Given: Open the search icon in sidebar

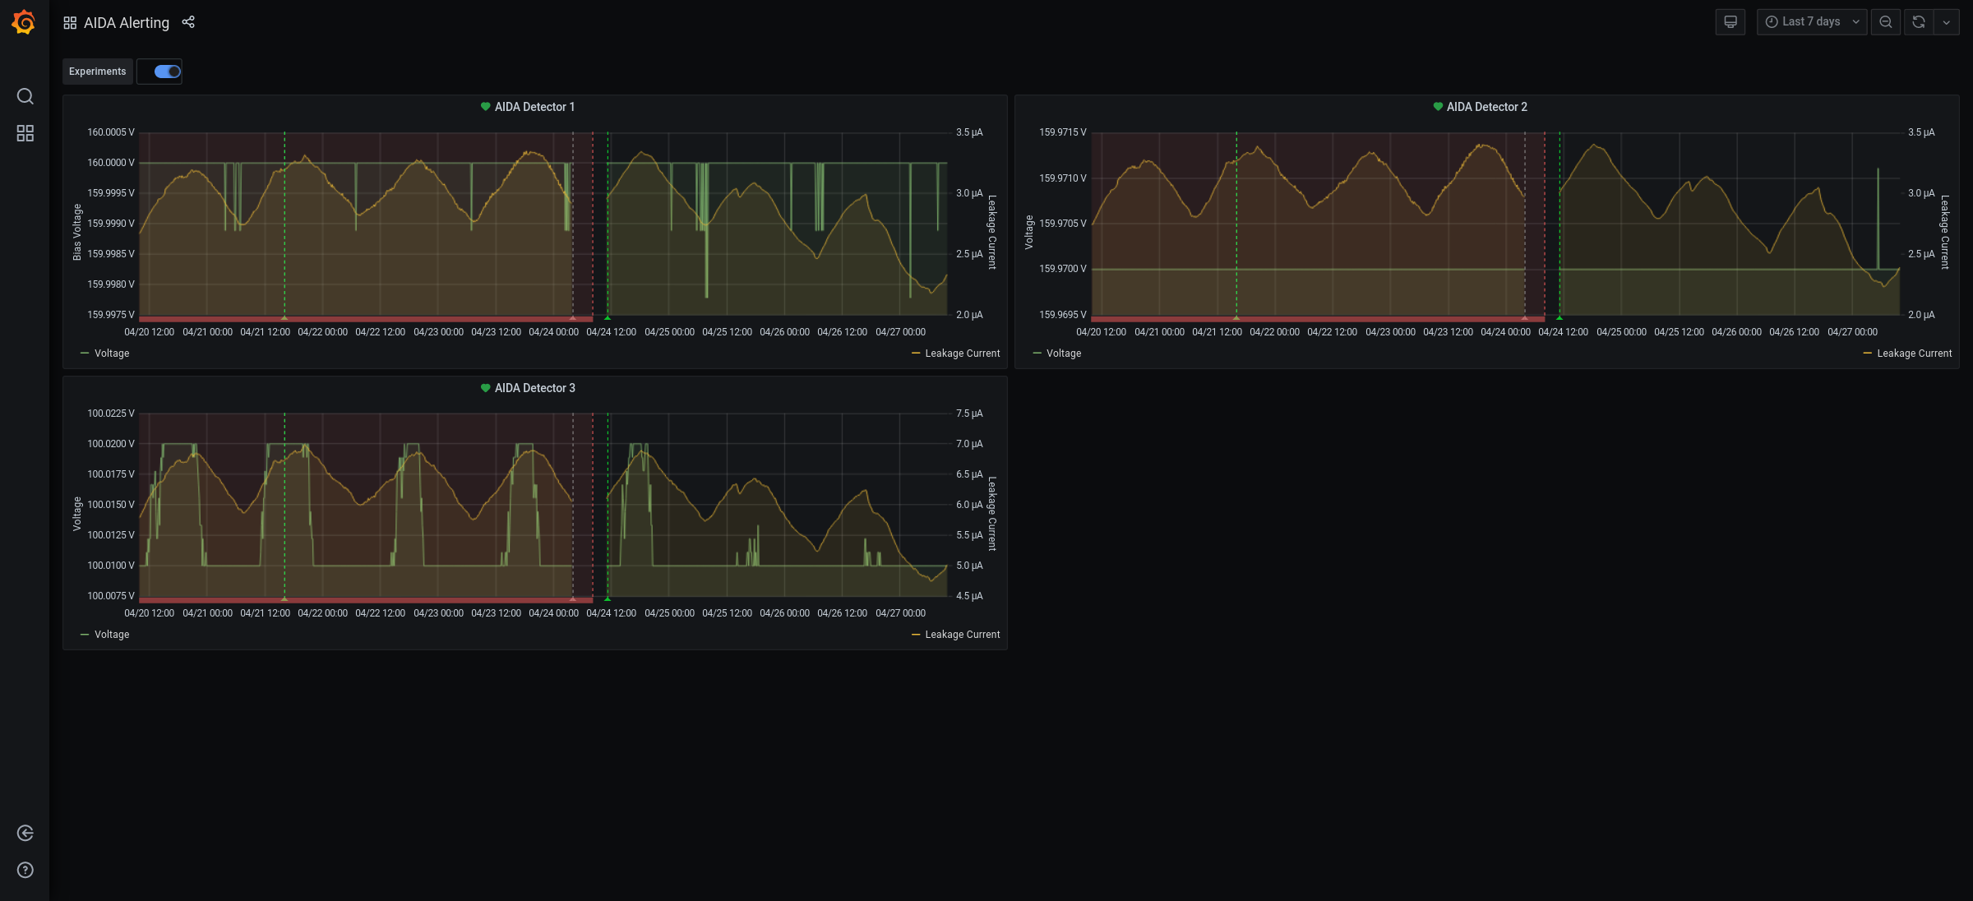Looking at the screenshot, I should pyautogui.click(x=25, y=96).
